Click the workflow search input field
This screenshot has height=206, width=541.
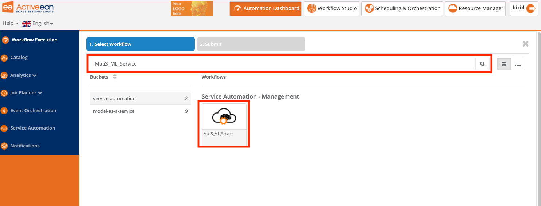(283, 64)
